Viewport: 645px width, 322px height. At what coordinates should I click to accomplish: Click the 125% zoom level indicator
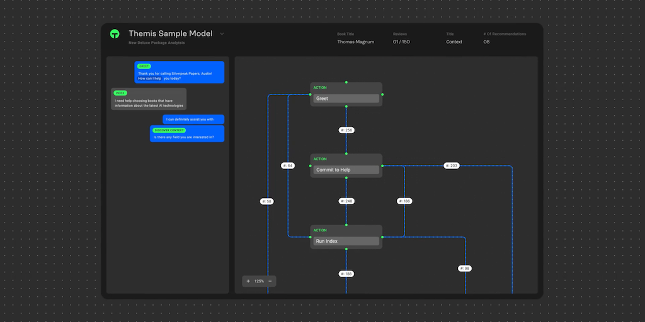click(259, 281)
